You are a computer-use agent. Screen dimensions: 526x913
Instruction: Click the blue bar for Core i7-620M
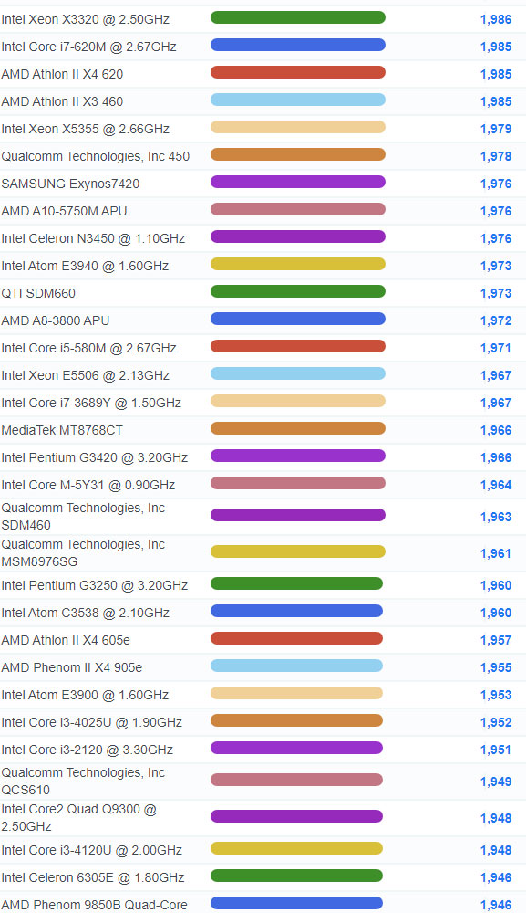point(297,45)
